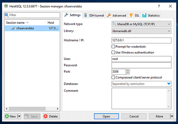The width and height of the screenshot is (178, 124).
Task: Click the Open button
Action: tap(106, 116)
